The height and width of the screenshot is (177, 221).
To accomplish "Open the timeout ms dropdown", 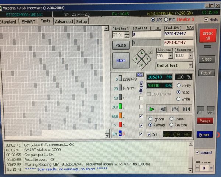I will (x=191, y=55).
